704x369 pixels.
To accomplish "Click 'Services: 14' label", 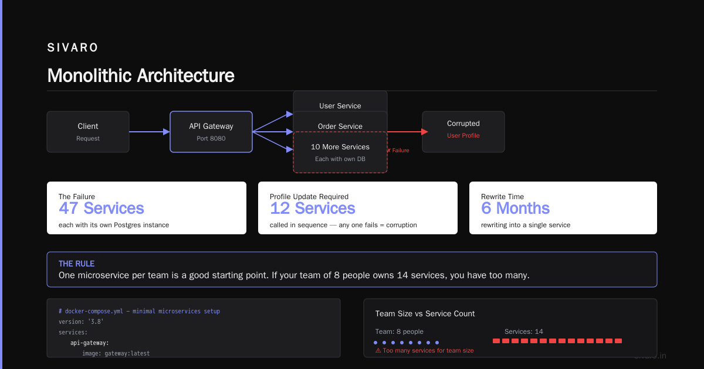I will click(524, 332).
